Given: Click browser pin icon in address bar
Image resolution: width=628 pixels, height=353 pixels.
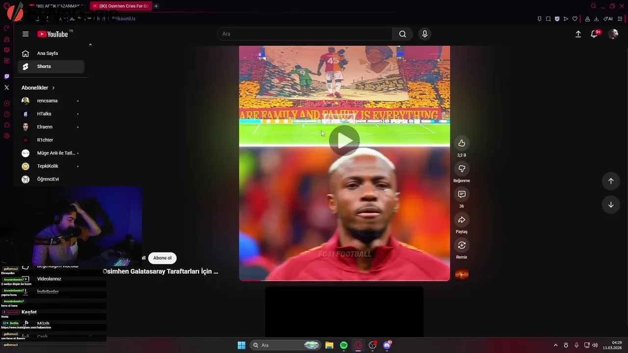Looking at the screenshot, I should click(x=539, y=19).
